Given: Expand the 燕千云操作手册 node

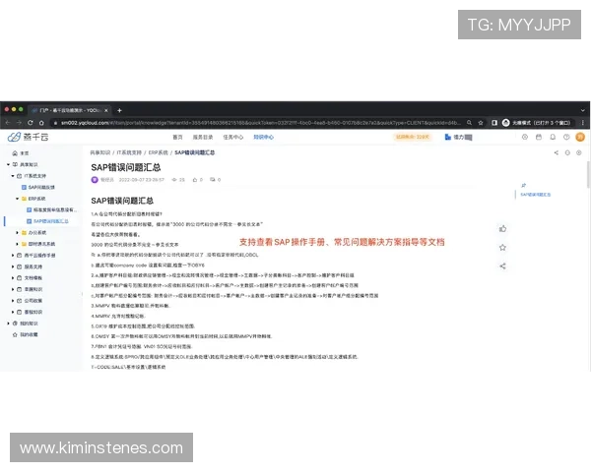Looking at the screenshot, I should click(13, 256).
